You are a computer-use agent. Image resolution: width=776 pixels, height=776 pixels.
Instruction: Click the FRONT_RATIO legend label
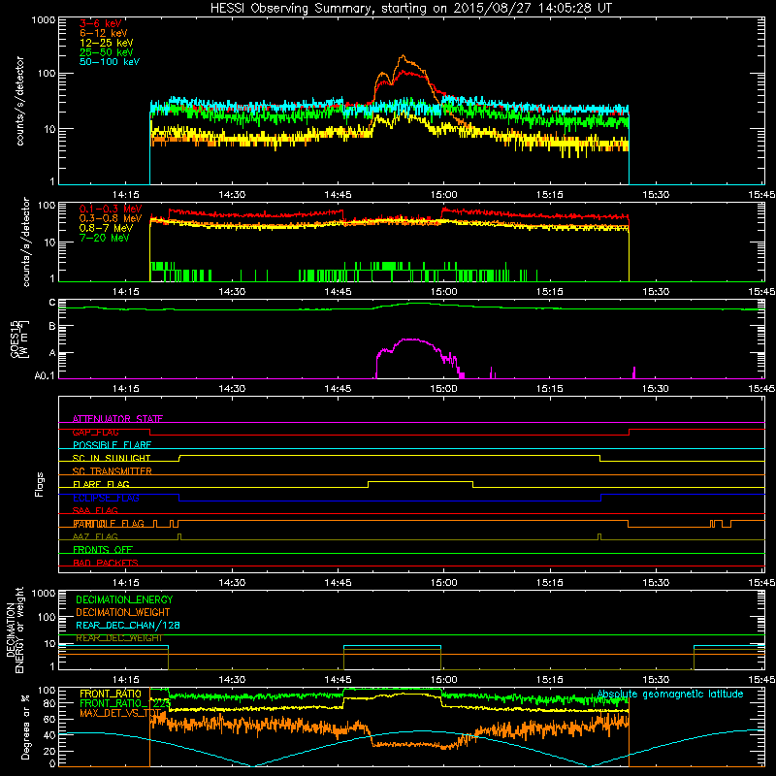click(x=111, y=694)
